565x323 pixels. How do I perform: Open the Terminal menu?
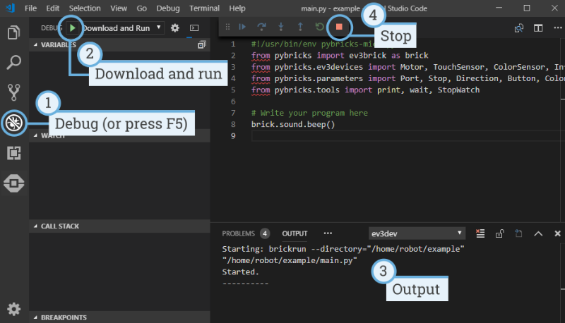[x=204, y=8]
